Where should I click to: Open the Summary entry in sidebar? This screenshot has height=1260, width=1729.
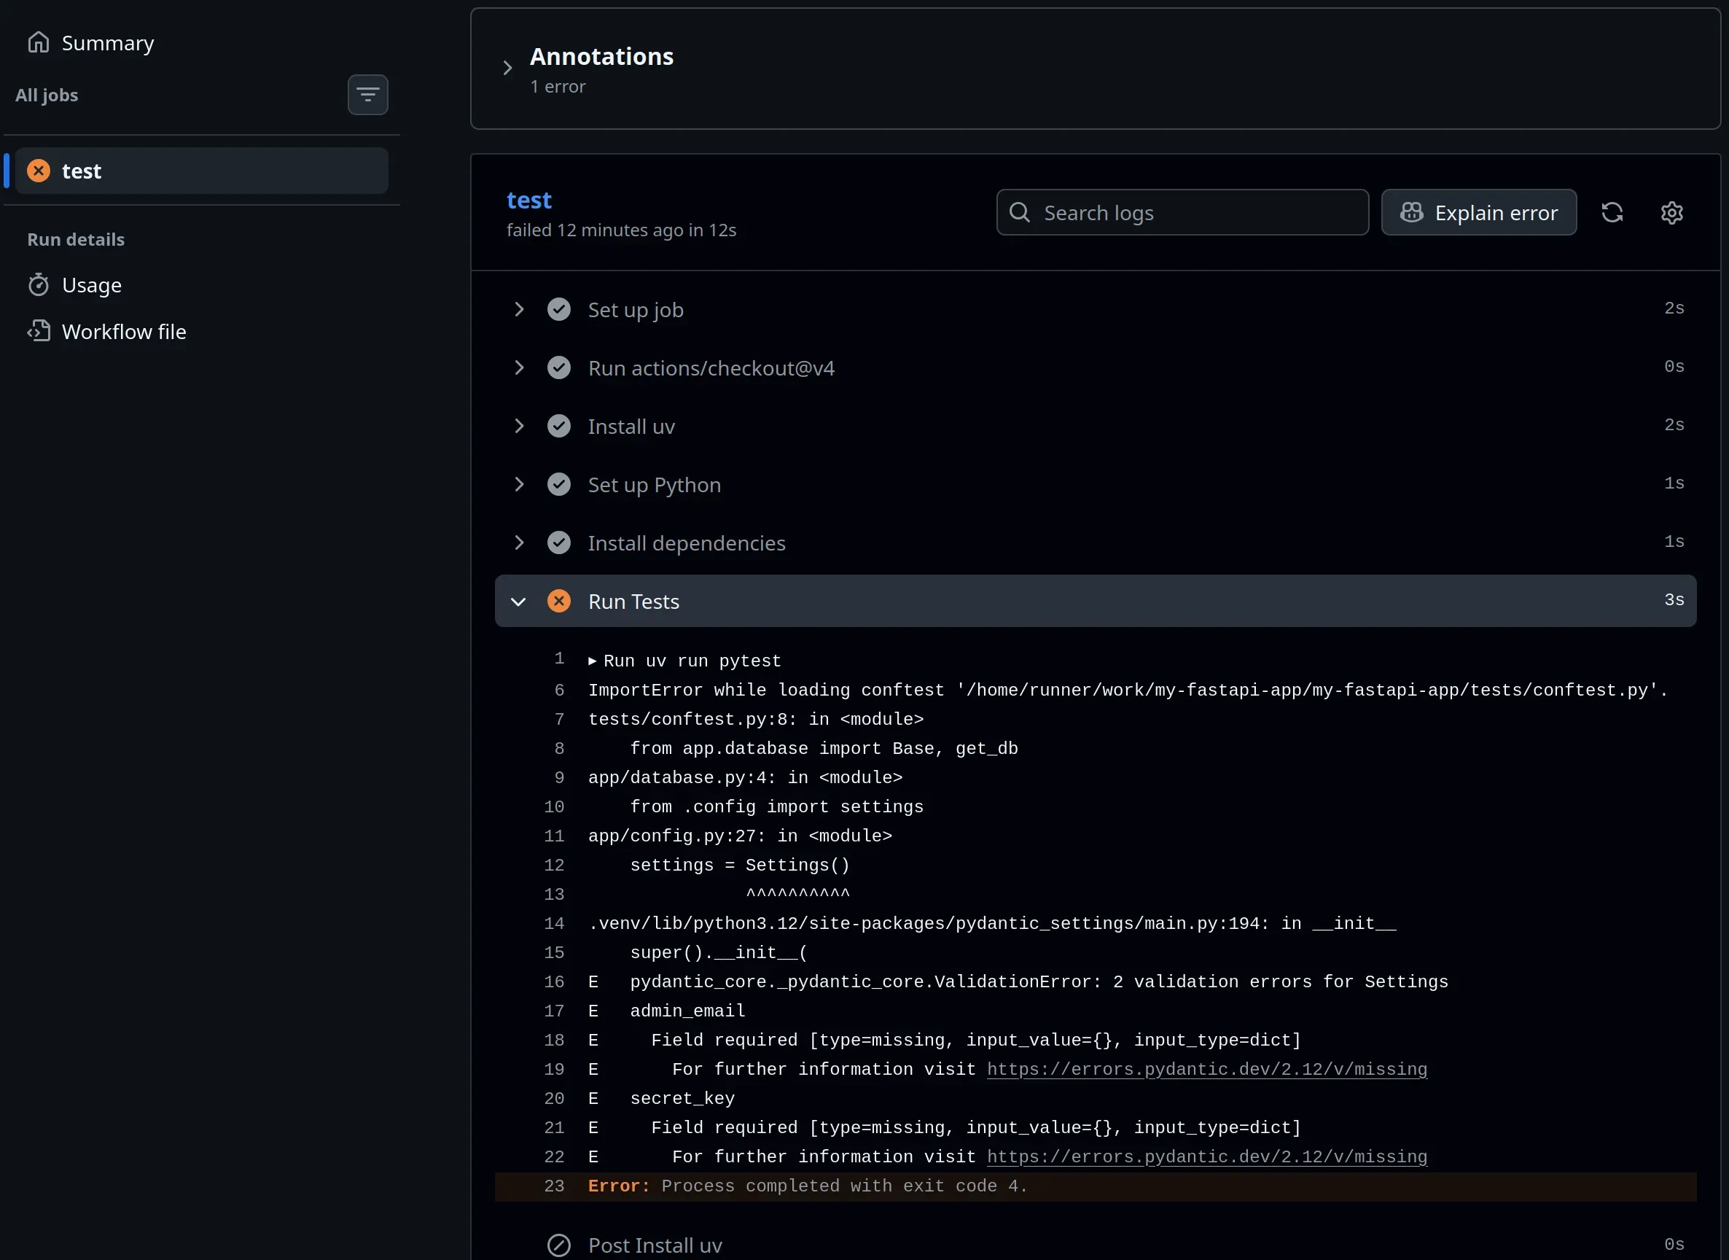[106, 43]
